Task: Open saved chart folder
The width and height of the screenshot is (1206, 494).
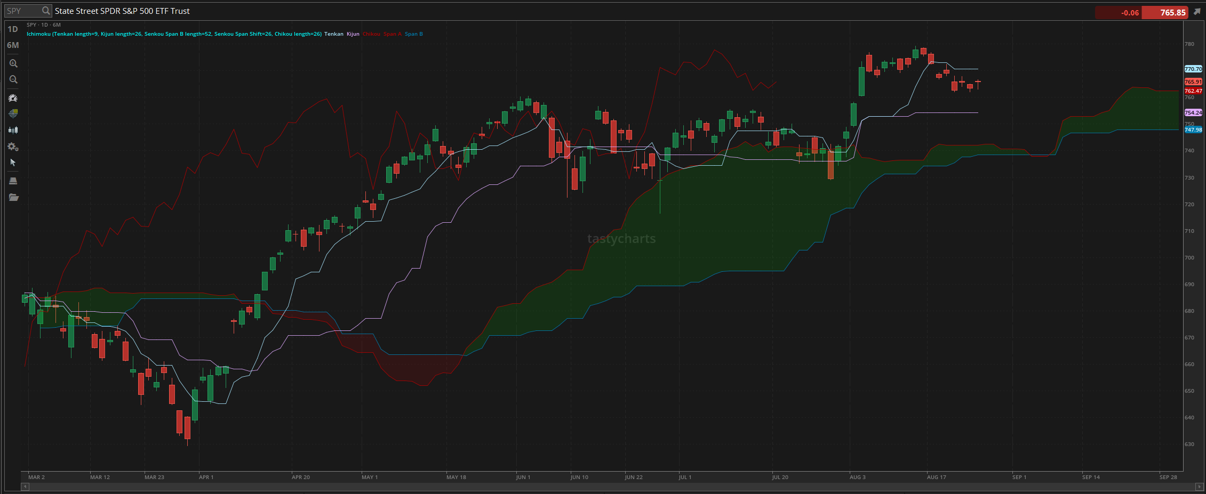Action: tap(13, 197)
